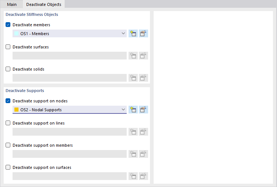Click new selection icon in surfaces row
This screenshot has height=187, width=277.
pyautogui.click(x=133, y=56)
